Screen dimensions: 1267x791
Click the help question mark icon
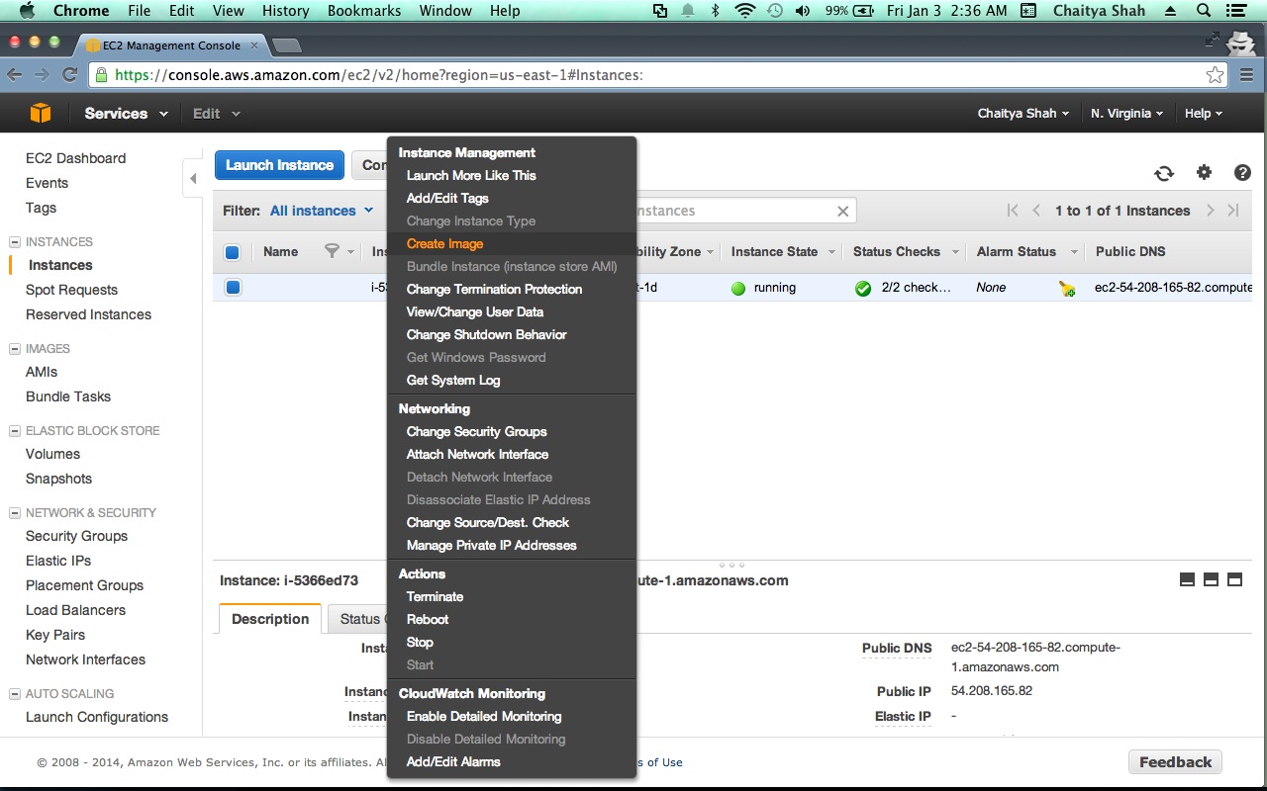click(x=1242, y=173)
